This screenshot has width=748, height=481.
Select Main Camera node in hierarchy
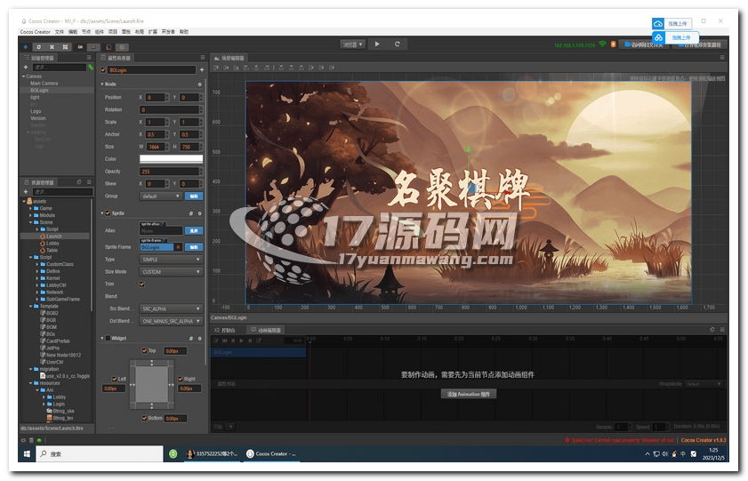click(x=44, y=83)
